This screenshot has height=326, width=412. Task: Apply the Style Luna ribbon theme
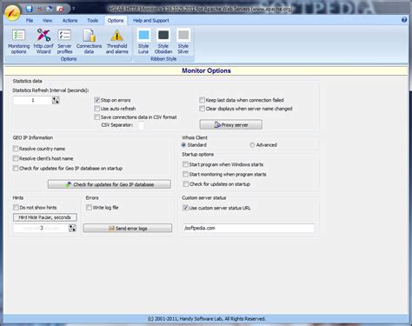tap(143, 42)
